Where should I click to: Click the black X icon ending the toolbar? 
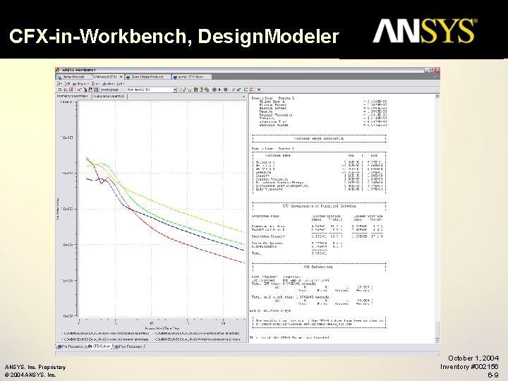259,90
